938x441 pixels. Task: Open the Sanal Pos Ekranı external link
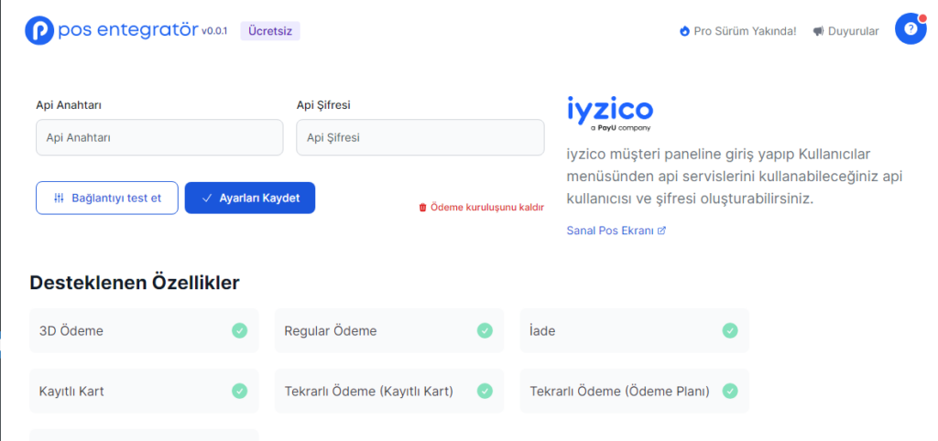[x=616, y=231]
